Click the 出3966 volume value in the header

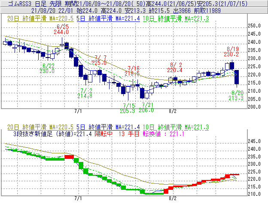182,11
